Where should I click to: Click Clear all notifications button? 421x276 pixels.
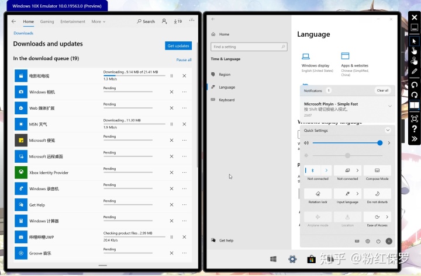point(382,90)
